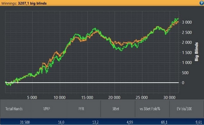Click the 2 000 y-axis label
The height and width of the screenshot is (125, 204).
tap(187, 43)
